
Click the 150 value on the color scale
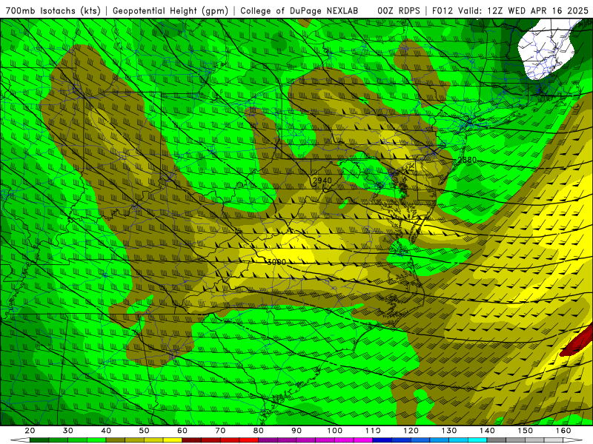[526, 431]
